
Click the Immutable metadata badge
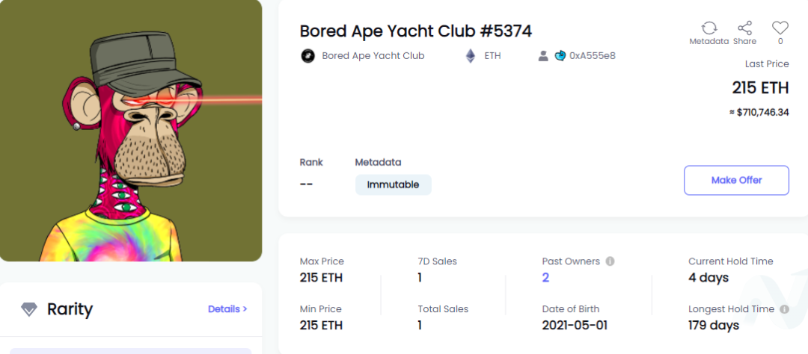[394, 184]
